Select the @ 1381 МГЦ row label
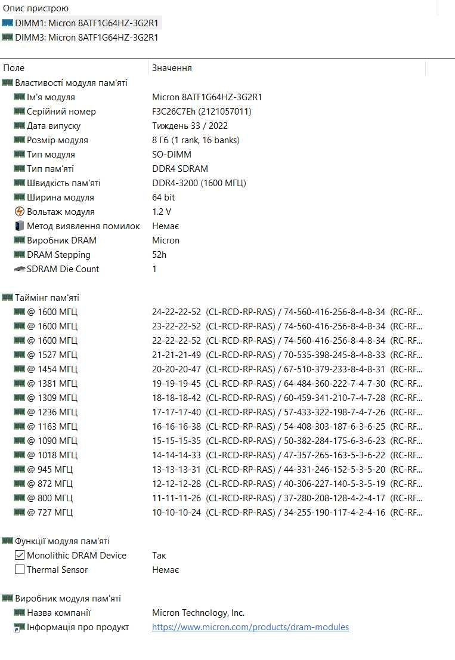 (x=52, y=383)
